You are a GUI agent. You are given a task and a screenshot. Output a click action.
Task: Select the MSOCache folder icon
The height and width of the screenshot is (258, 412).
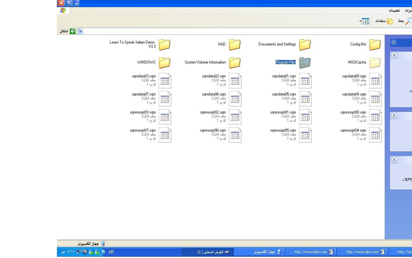point(375,63)
